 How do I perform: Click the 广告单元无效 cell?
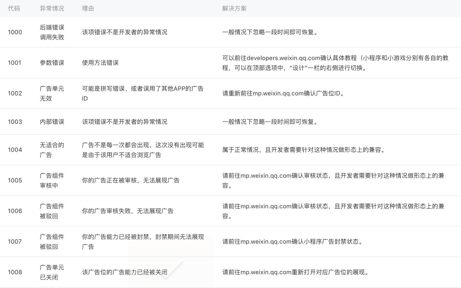[x=52, y=93]
